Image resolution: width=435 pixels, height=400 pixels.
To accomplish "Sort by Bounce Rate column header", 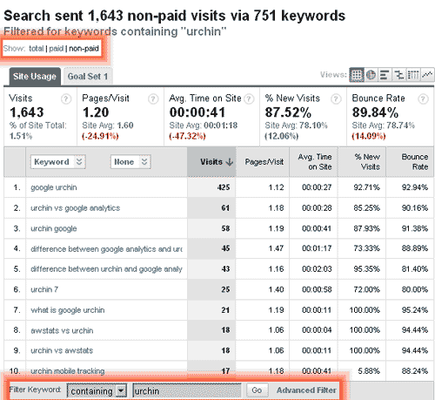I will [415, 162].
